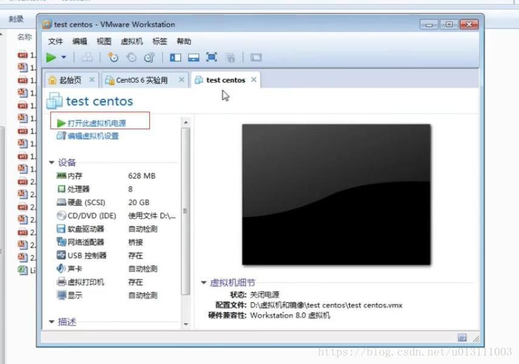Open the 标签 menu
The width and height of the screenshot is (519, 364).
[x=160, y=41]
